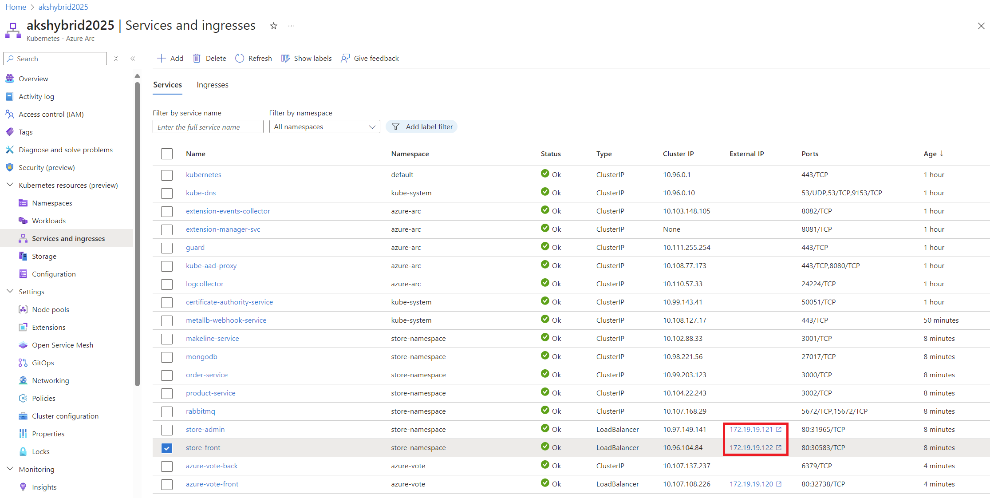Click the Add plus icon in toolbar
Viewport: 990px width, 498px height.
tap(162, 58)
